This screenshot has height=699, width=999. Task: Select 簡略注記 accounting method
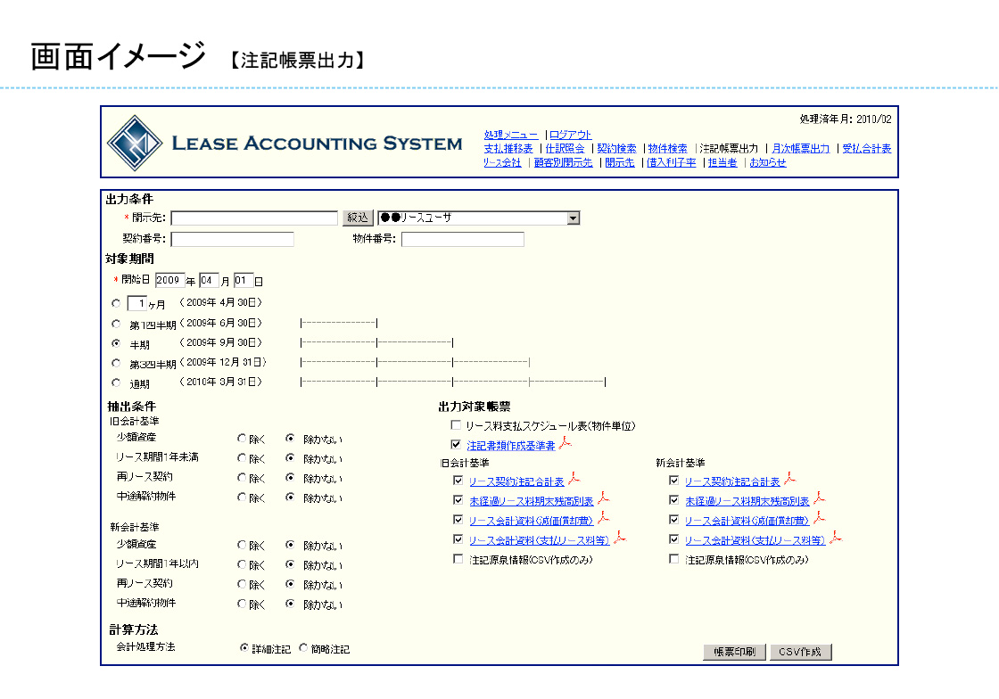303,648
